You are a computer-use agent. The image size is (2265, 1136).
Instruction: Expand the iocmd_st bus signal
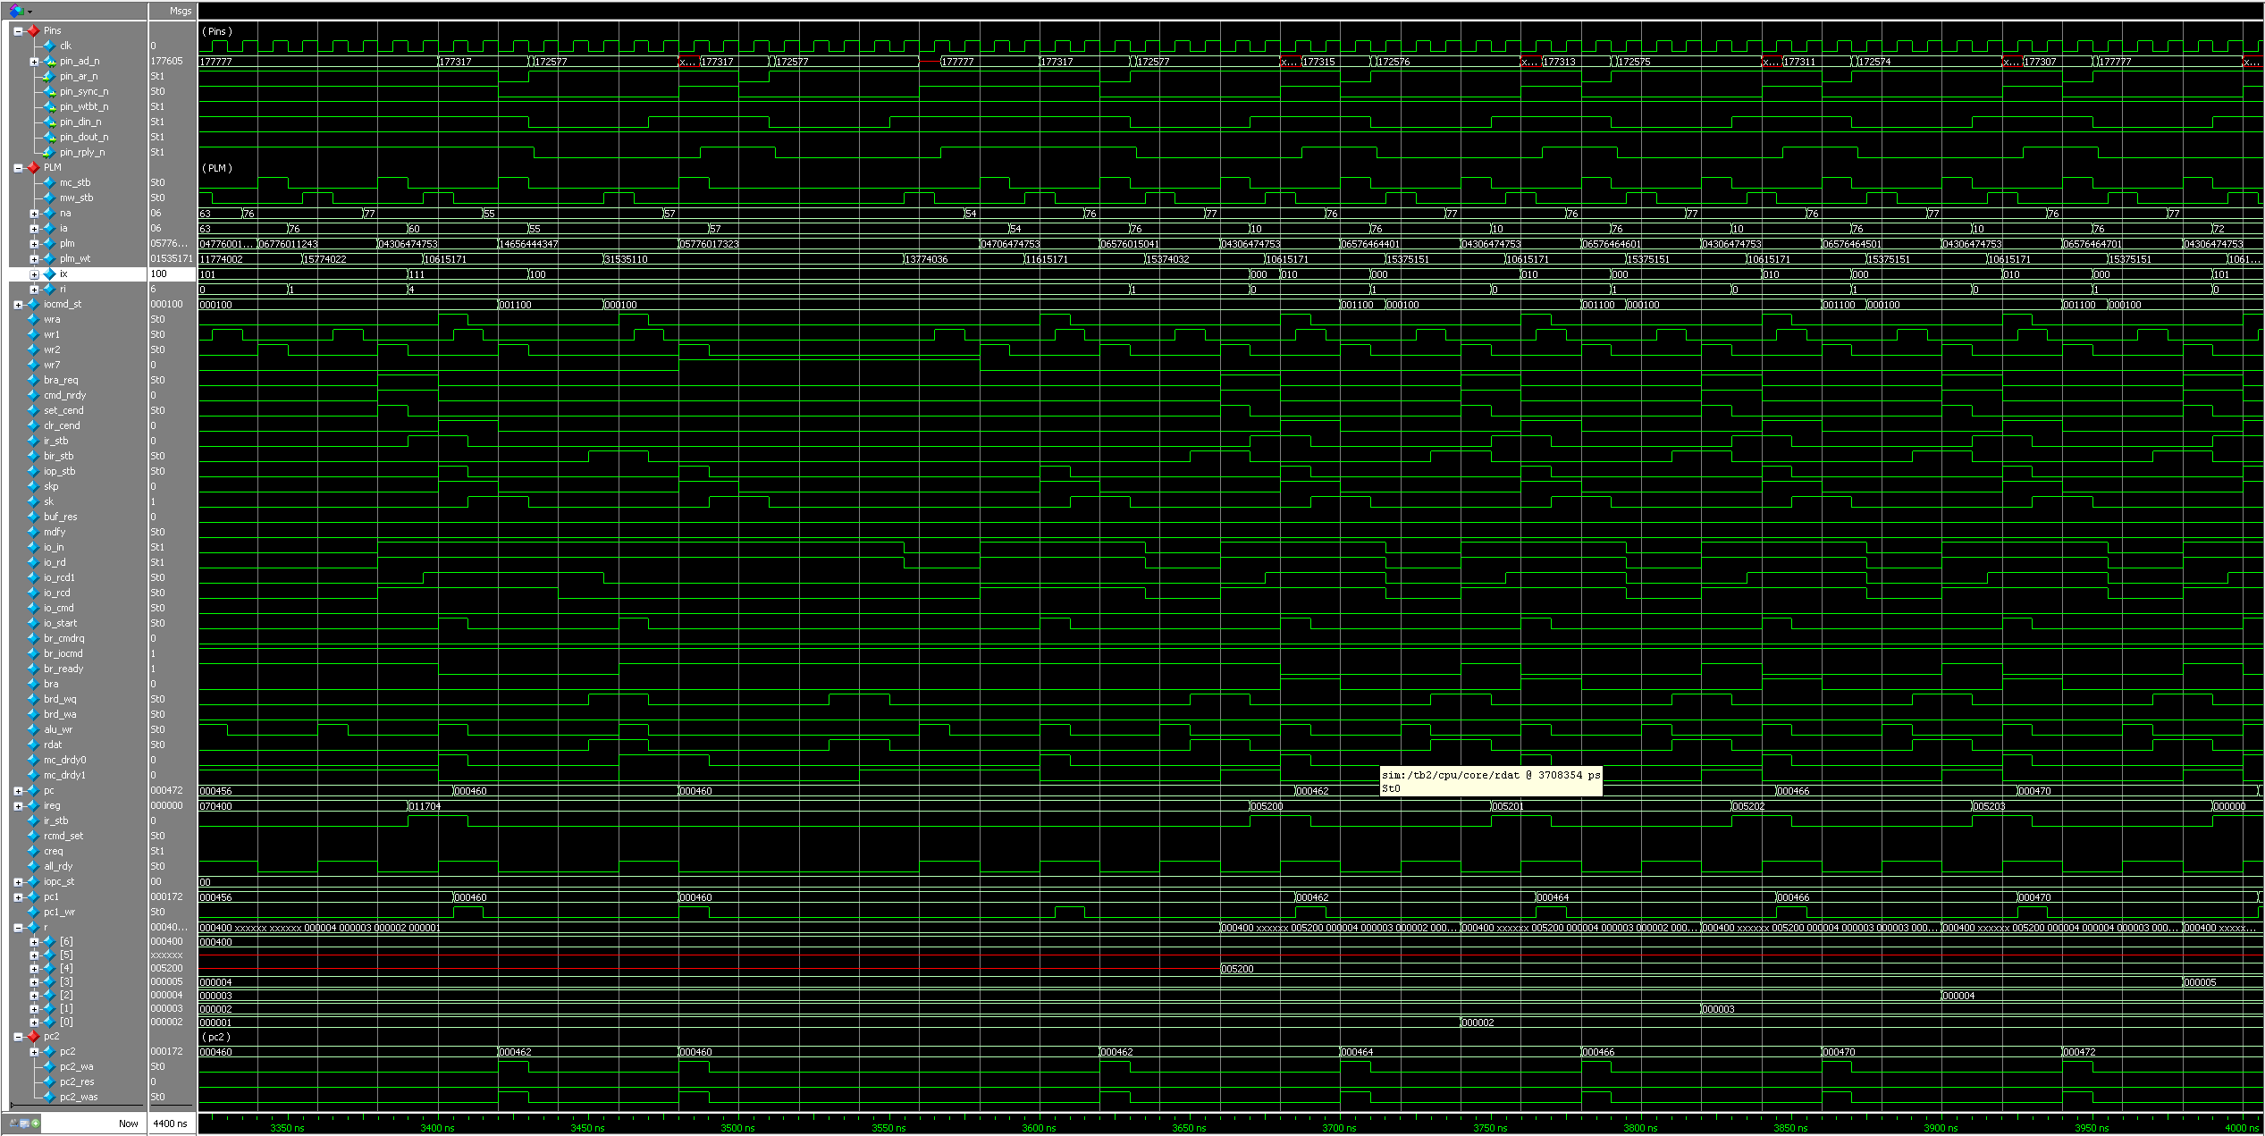click(x=18, y=305)
